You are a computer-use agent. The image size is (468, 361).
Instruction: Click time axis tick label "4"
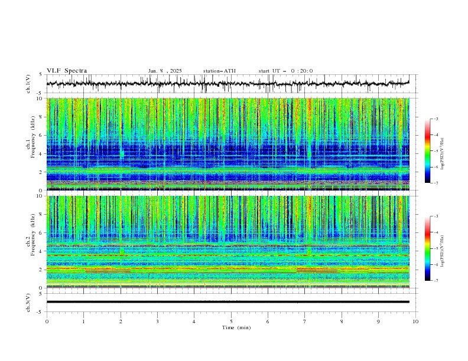(194, 321)
